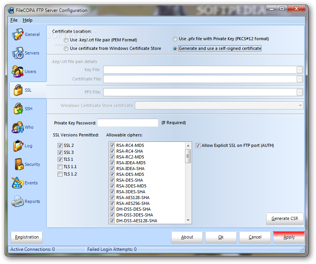The height and width of the screenshot is (264, 316).
Task: Click cipher list scroll-up arrow
Action: pos(188,146)
